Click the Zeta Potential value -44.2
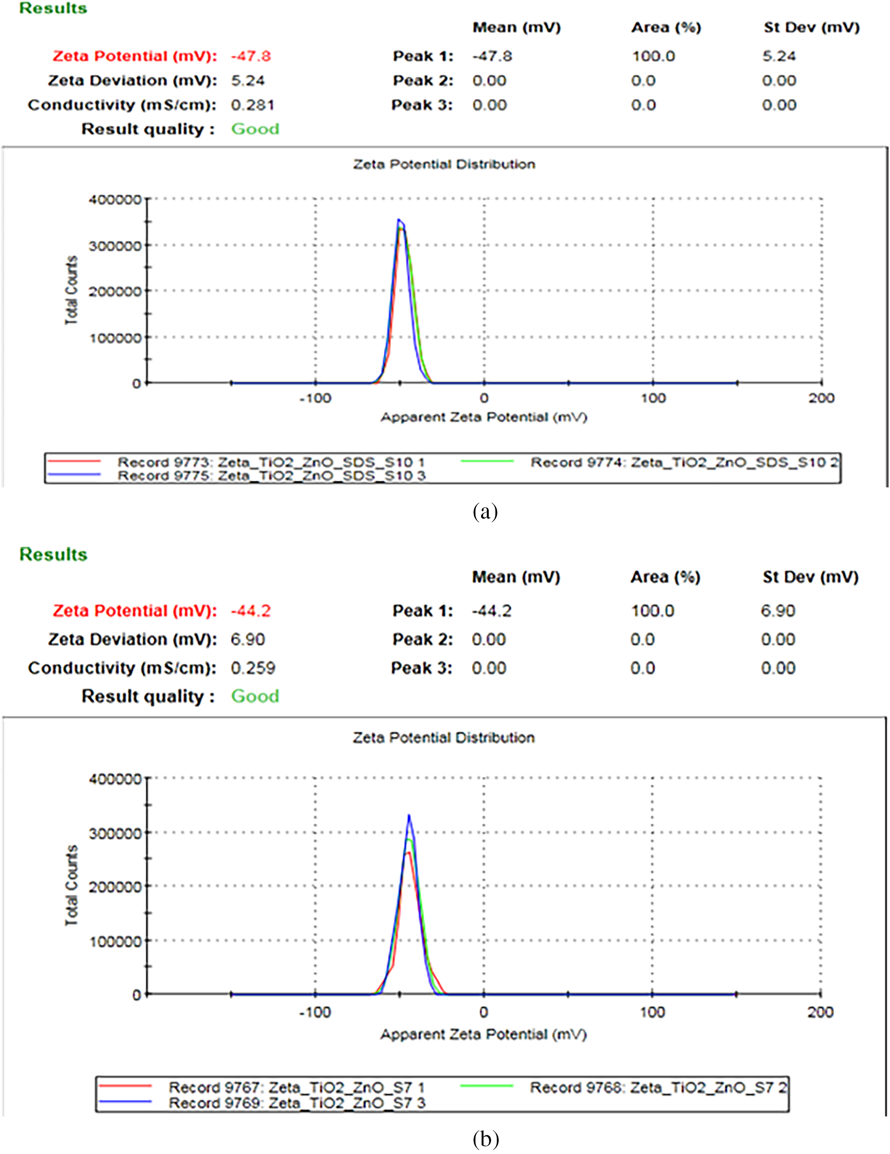This screenshot has height=1154, width=890. click(x=251, y=611)
